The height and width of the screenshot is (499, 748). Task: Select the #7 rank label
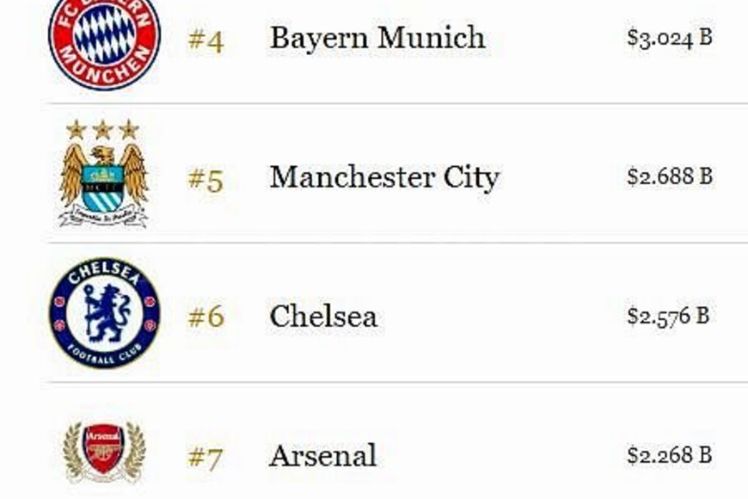click(205, 457)
